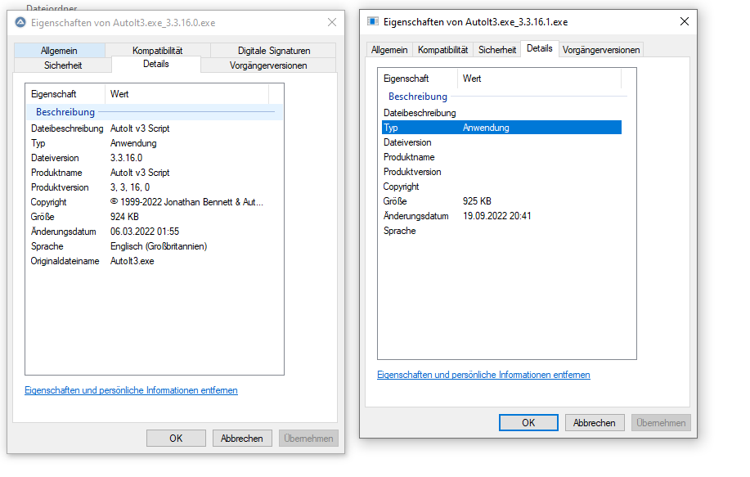Viewport: 750px width, 477px height.
Task: Click Abbrechen in the 3.3.16.0 properties dialog
Action: pyautogui.click(x=242, y=439)
